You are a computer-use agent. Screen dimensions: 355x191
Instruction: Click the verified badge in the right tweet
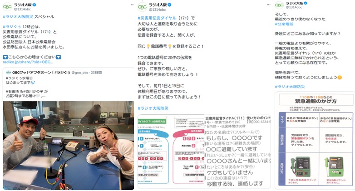pyautogui.click(x=306, y=3)
